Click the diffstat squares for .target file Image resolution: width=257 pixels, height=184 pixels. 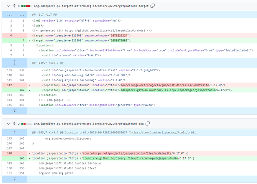(x=27, y=6)
